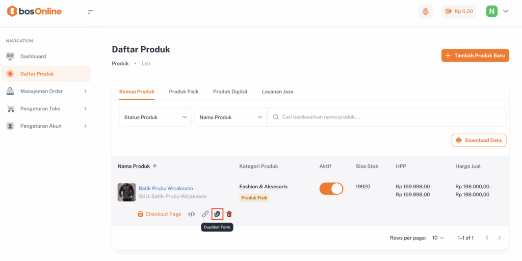Open the notification bell icon
The height and width of the screenshot is (261, 522).
tap(425, 11)
